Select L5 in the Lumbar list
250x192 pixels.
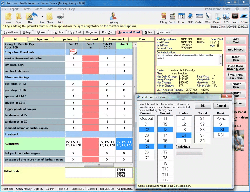tap(184, 141)
